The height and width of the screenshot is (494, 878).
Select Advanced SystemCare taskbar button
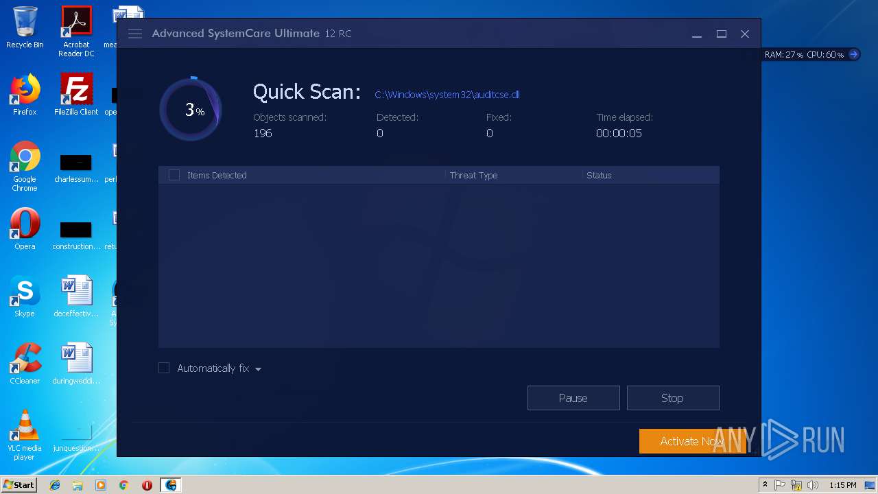point(170,485)
